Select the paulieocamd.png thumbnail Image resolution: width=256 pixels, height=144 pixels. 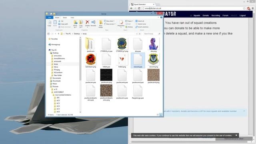point(154,75)
